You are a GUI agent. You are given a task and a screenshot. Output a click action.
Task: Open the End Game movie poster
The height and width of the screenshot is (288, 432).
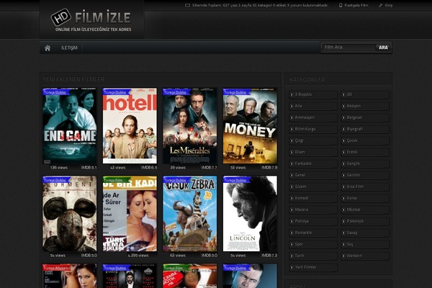click(70, 126)
